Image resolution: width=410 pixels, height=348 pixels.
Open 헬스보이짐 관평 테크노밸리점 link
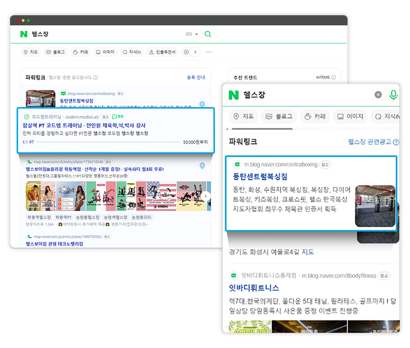point(54,244)
